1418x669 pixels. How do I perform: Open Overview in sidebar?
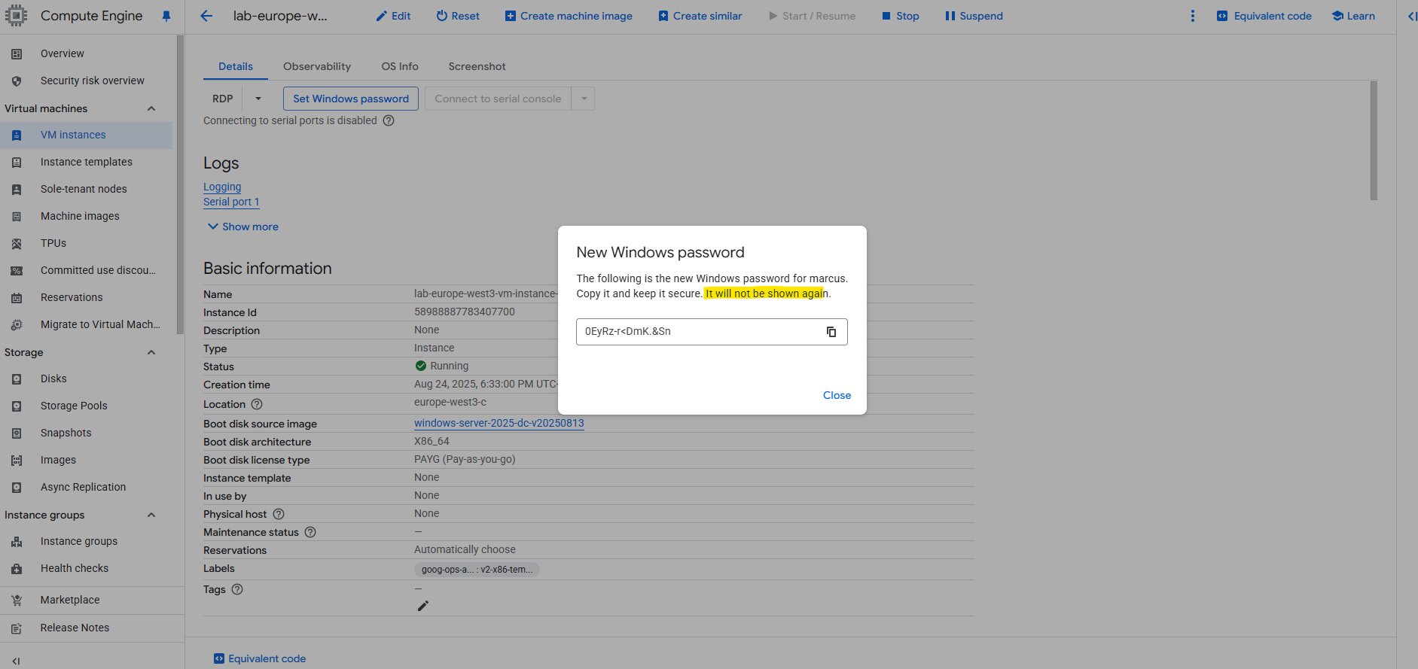click(63, 53)
